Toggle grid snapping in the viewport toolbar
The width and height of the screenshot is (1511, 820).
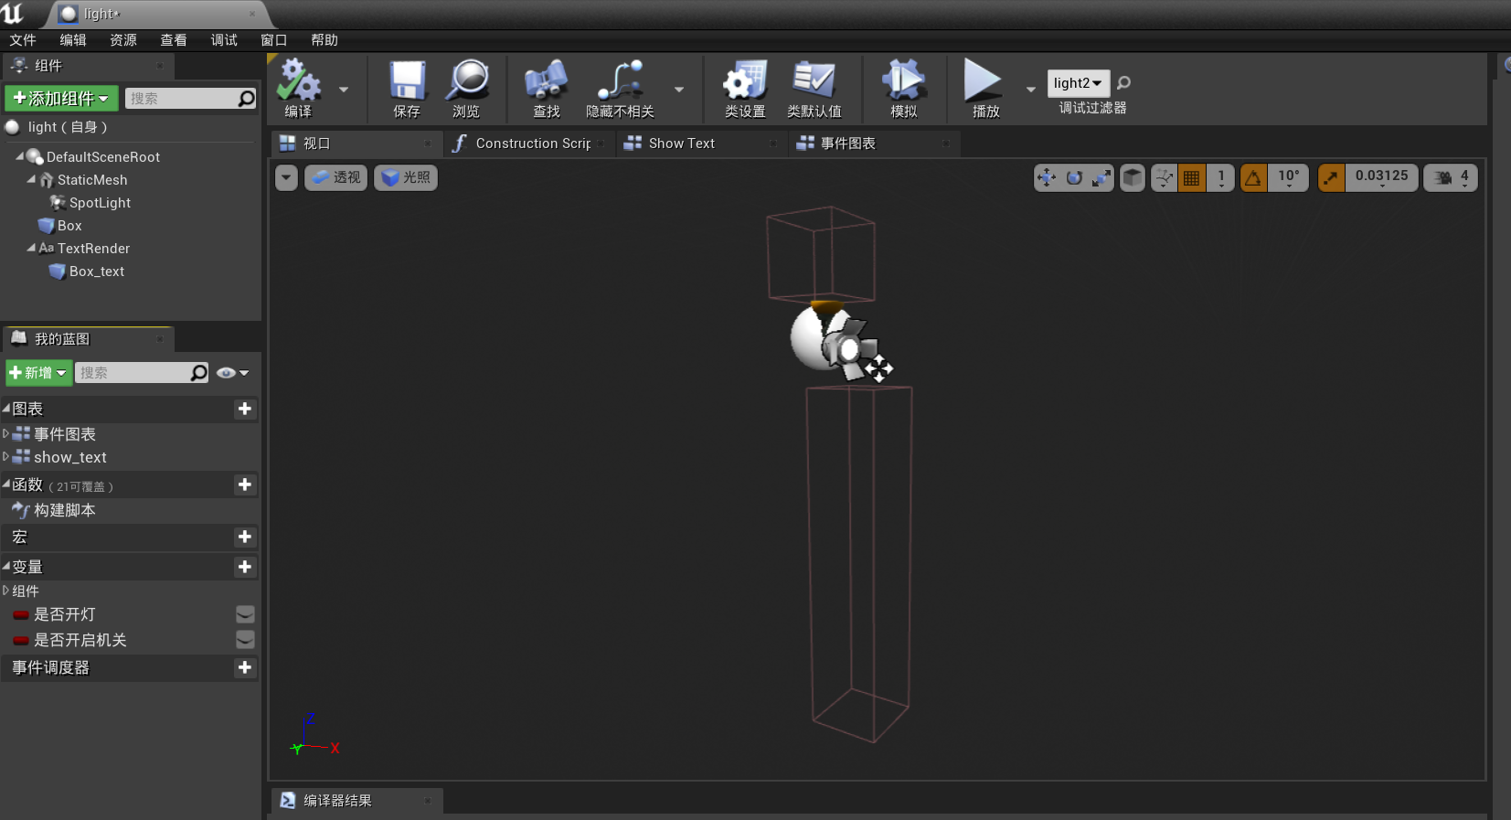click(1192, 177)
